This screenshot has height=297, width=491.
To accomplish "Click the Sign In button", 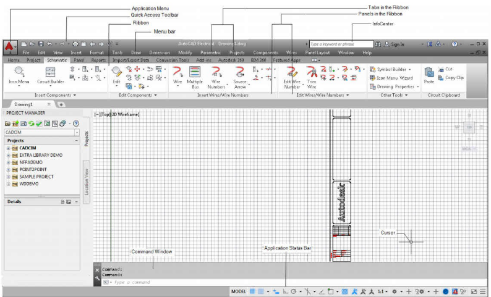I will point(395,44).
